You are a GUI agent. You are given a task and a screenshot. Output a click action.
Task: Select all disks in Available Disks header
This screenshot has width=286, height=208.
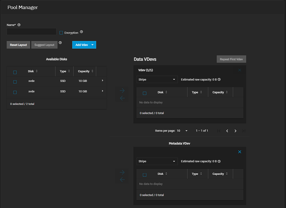pos(15,72)
